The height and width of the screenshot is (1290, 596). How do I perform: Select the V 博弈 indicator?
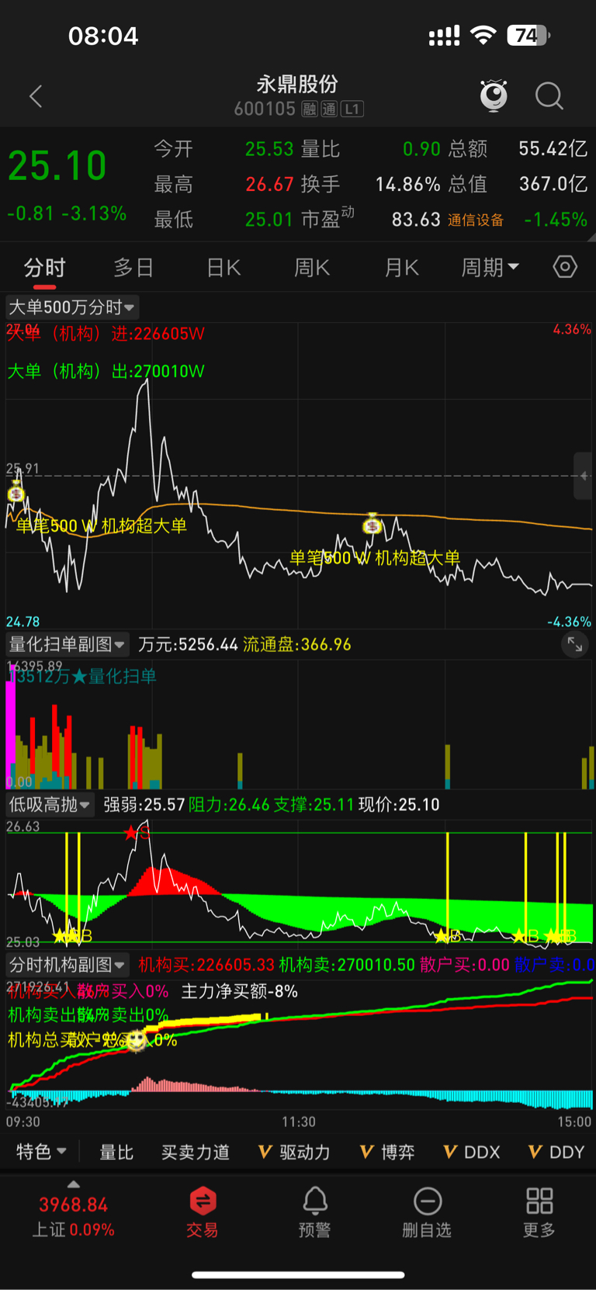pyautogui.click(x=387, y=1153)
